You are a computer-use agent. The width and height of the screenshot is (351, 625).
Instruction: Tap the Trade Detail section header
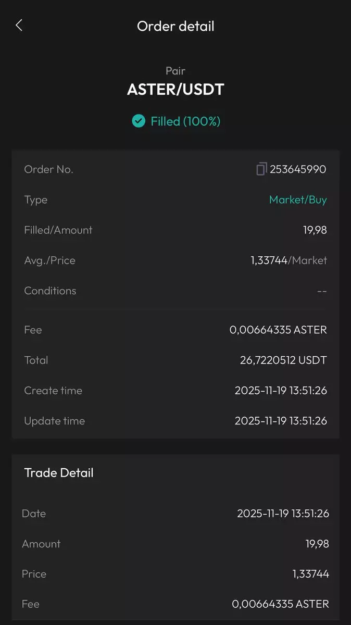click(59, 473)
